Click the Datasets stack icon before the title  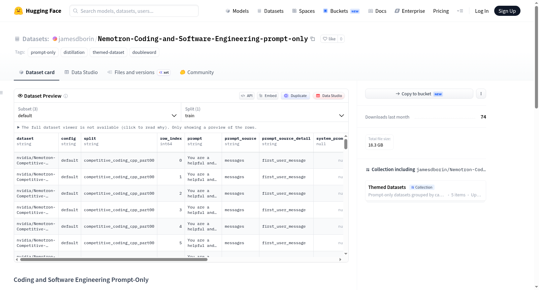point(17,39)
